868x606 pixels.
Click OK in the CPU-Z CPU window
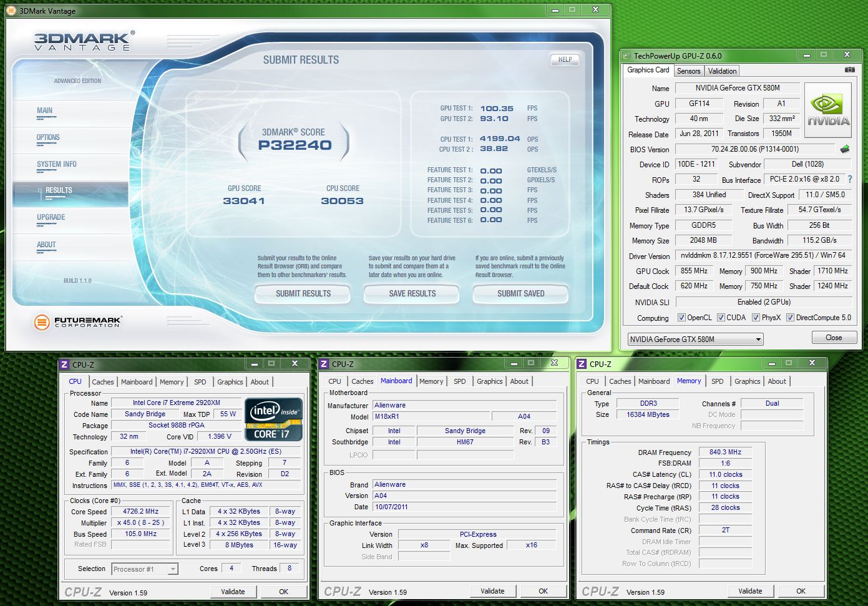(283, 592)
